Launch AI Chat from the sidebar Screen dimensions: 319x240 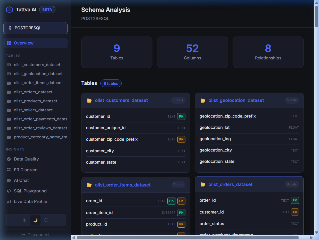[21, 180]
